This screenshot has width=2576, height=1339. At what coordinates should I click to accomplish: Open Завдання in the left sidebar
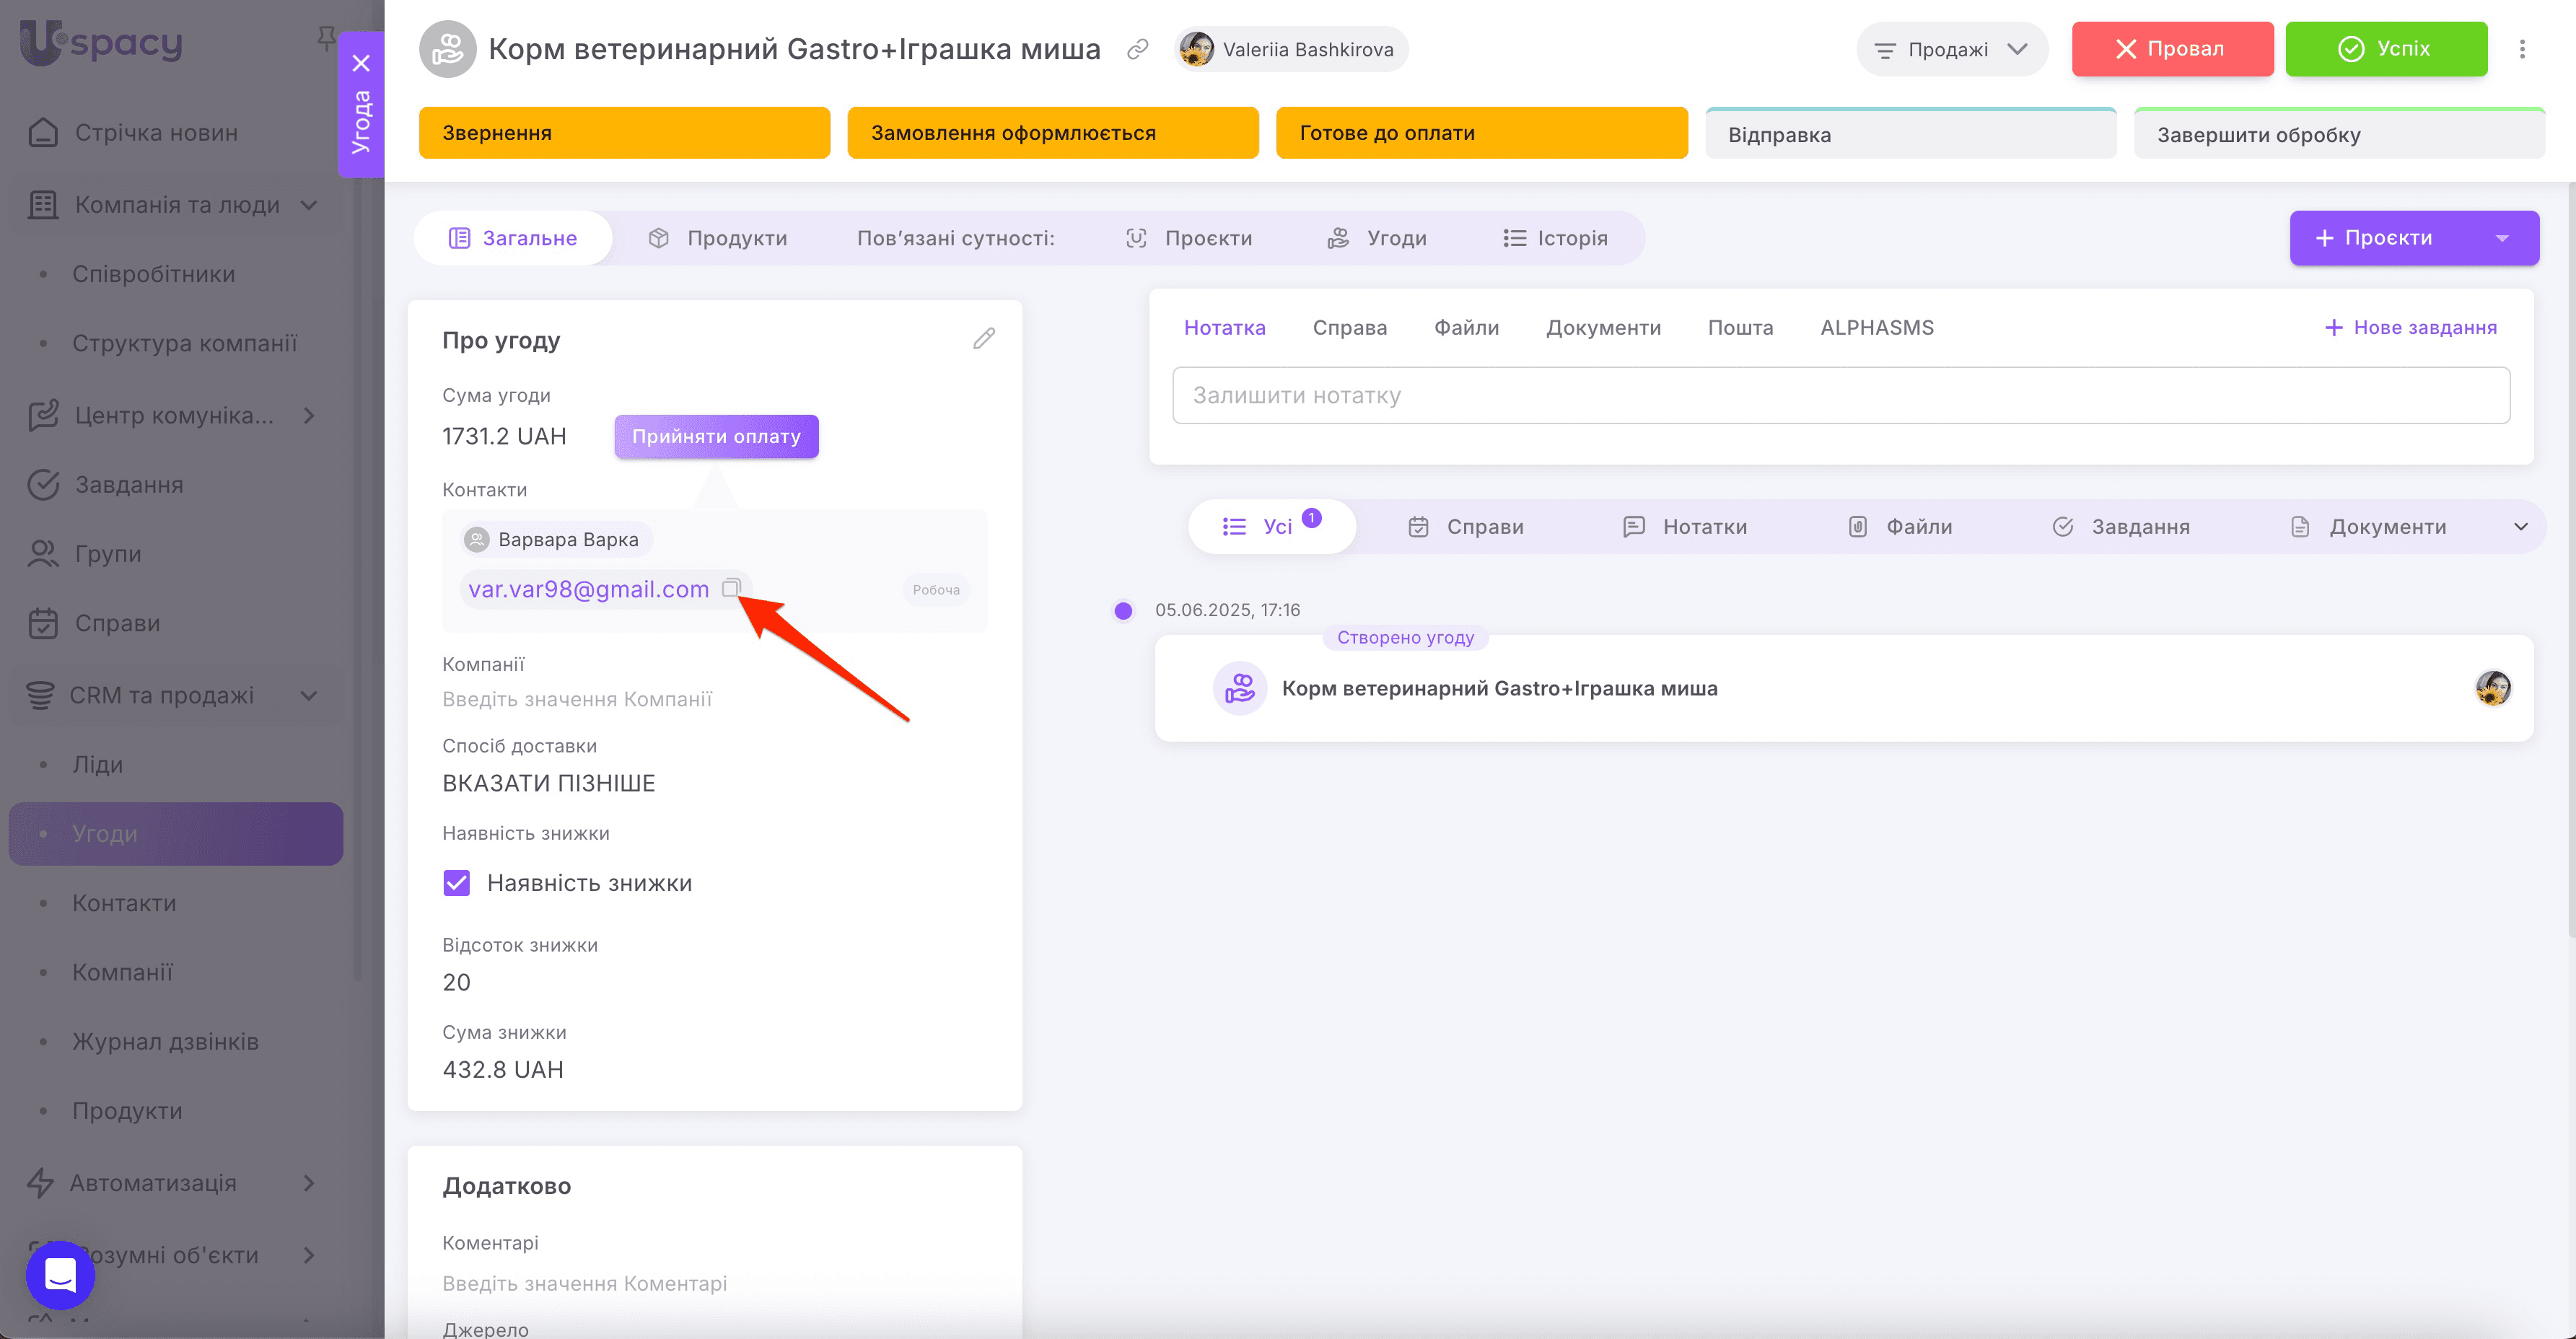[129, 485]
